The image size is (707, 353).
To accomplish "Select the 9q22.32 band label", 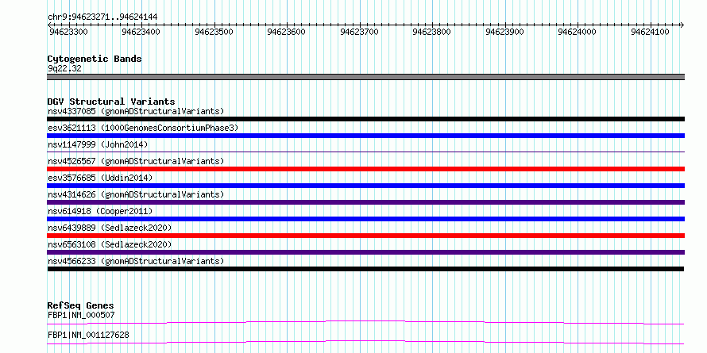I will 64,69.
